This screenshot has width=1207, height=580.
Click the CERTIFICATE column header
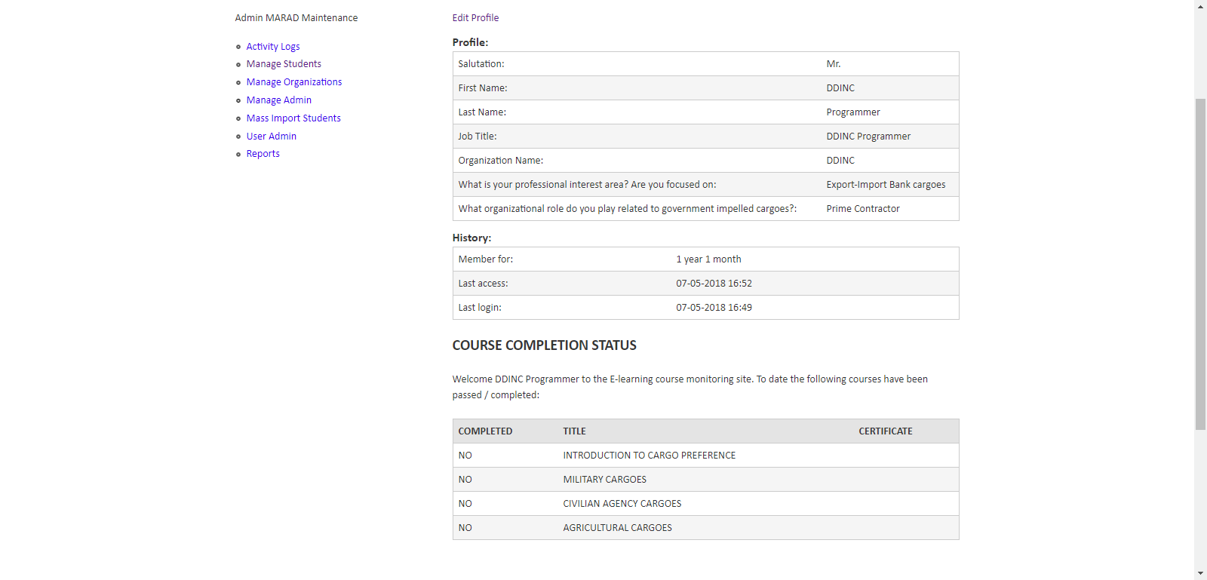coord(885,431)
